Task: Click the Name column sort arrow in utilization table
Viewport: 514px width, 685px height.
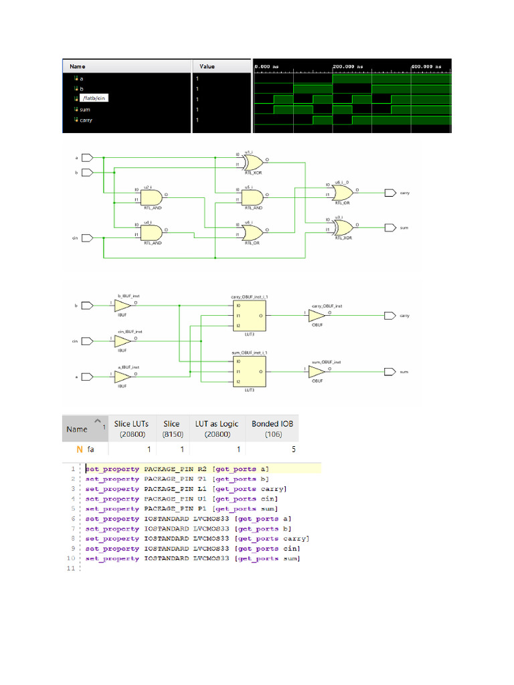Action: pos(98,421)
